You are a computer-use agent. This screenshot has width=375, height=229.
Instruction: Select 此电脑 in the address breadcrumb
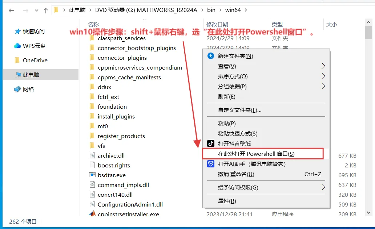[x=77, y=10]
